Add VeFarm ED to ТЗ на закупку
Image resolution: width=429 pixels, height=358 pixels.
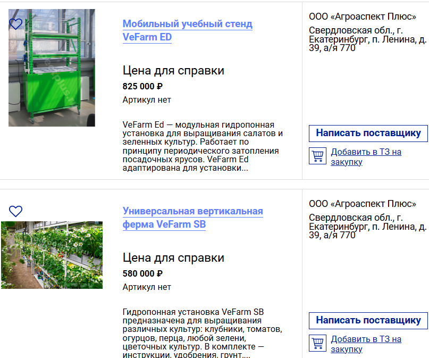click(366, 156)
